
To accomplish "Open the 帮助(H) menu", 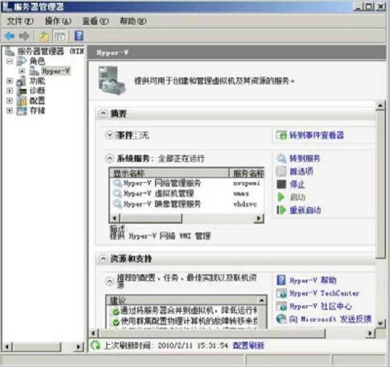I will pyautogui.click(x=133, y=21).
